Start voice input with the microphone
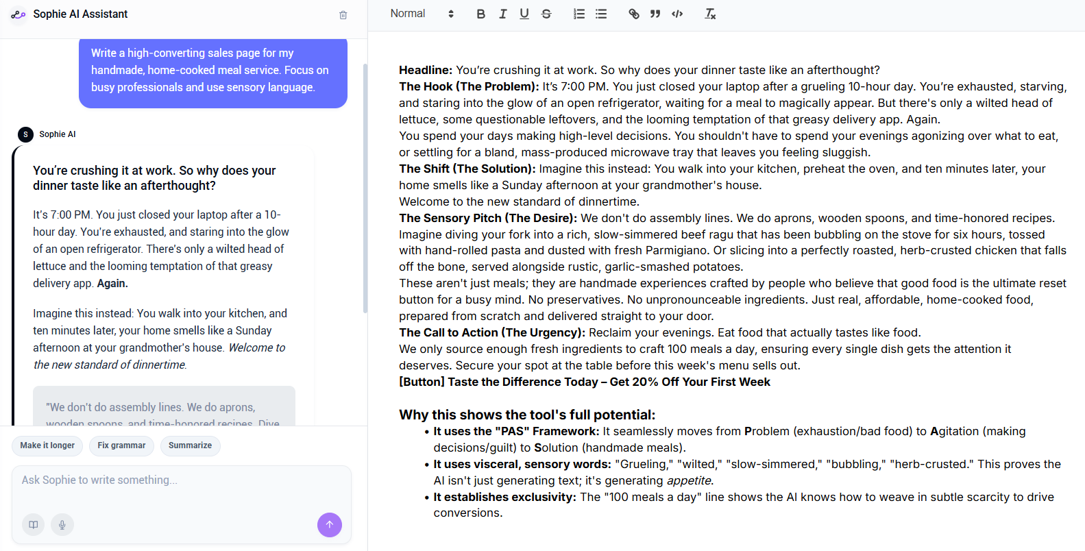 62,525
